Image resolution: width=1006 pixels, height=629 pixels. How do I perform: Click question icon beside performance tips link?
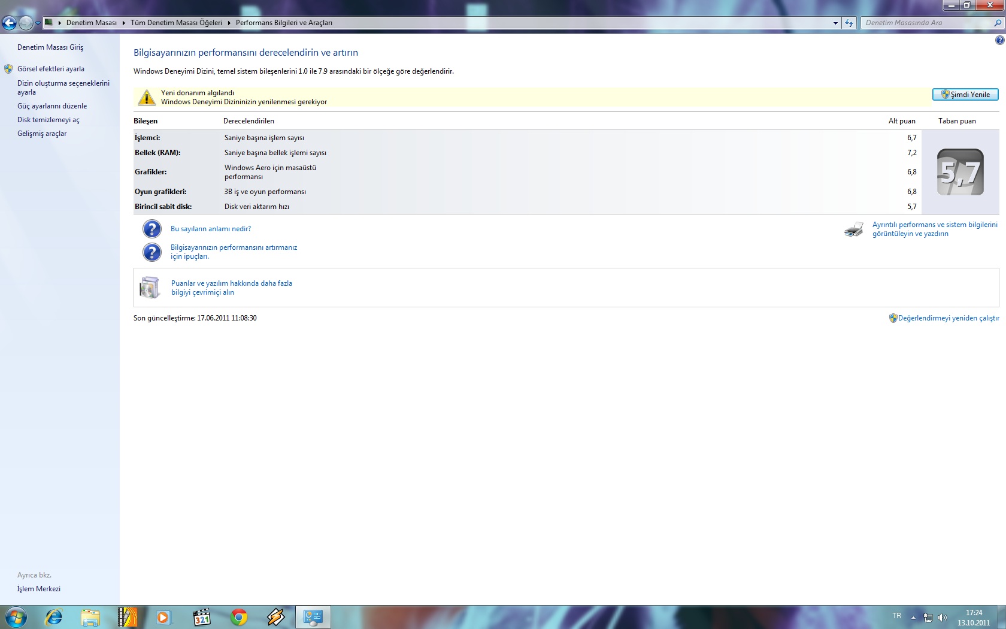click(152, 252)
